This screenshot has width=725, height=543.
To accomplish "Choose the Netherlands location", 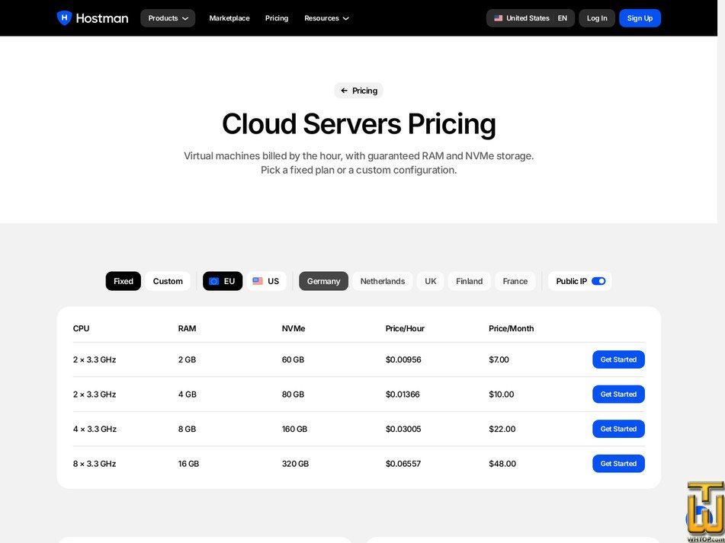I will click(383, 281).
